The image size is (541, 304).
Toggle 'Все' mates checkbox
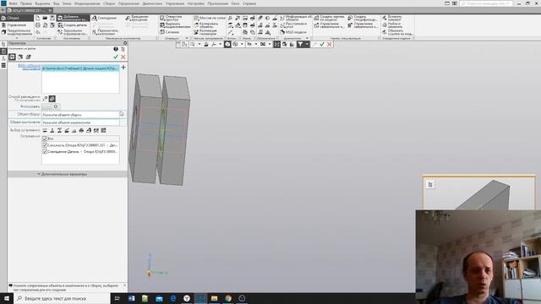pyautogui.click(x=45, y=138)
